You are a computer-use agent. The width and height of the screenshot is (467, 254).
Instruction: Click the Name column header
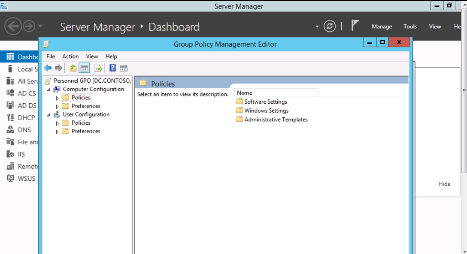[276, 93]
